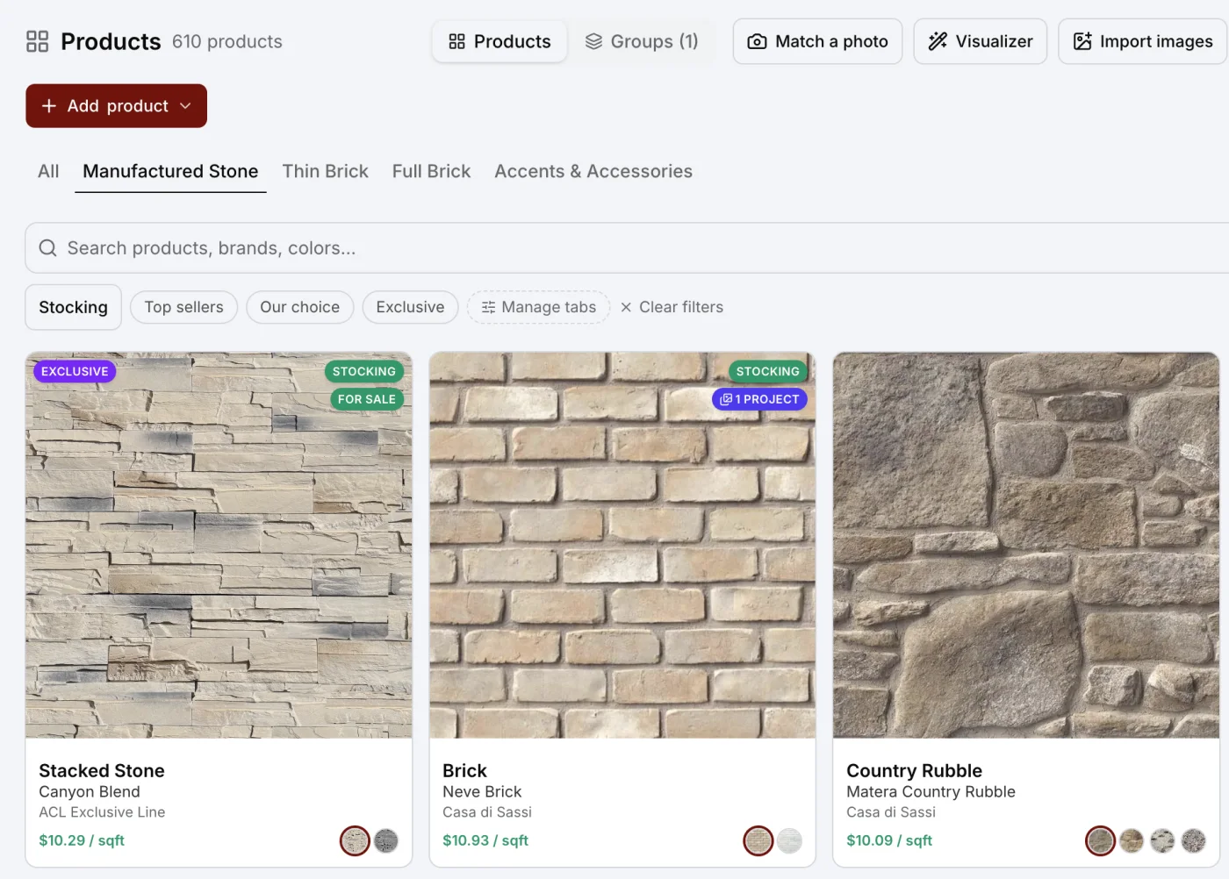Screen dimensions: 1229x879
Task: Click the plus icon on Add product
Action: click(x=49, y=105)
